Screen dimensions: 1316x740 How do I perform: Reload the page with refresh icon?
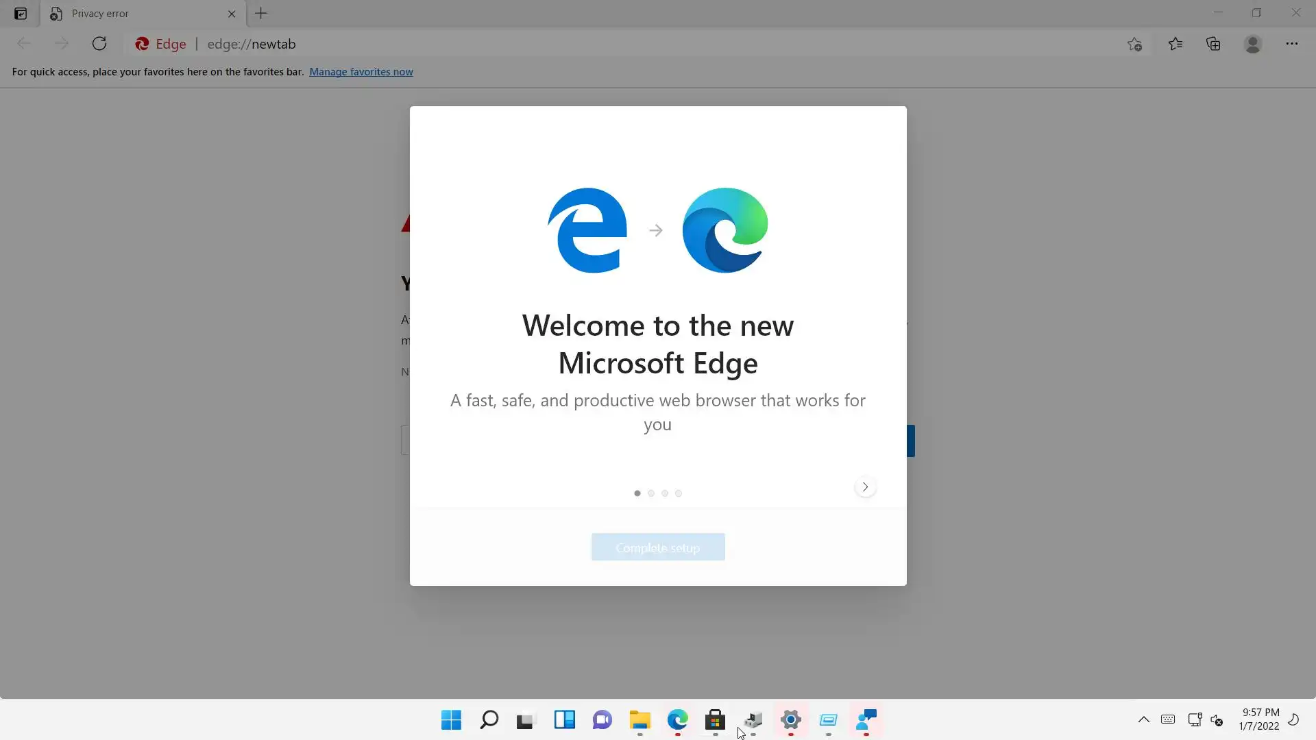pos(99,44)
